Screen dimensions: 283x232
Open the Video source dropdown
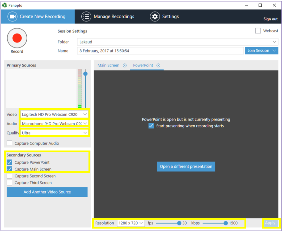[54, 114]
